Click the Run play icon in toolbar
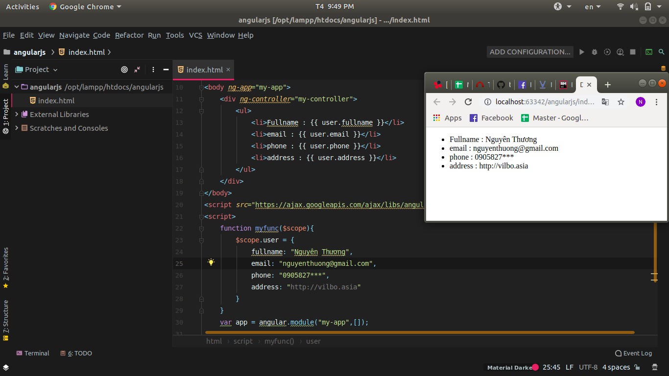 pos(582,52)
